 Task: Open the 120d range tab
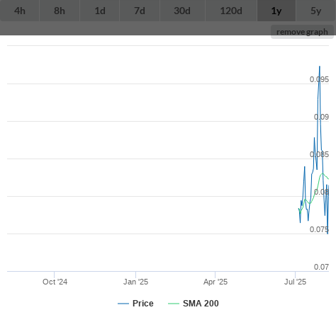[231, 11]
